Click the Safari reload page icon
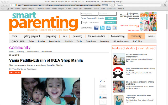The width and height of the screenshot is (168, 105). (110, 5)
